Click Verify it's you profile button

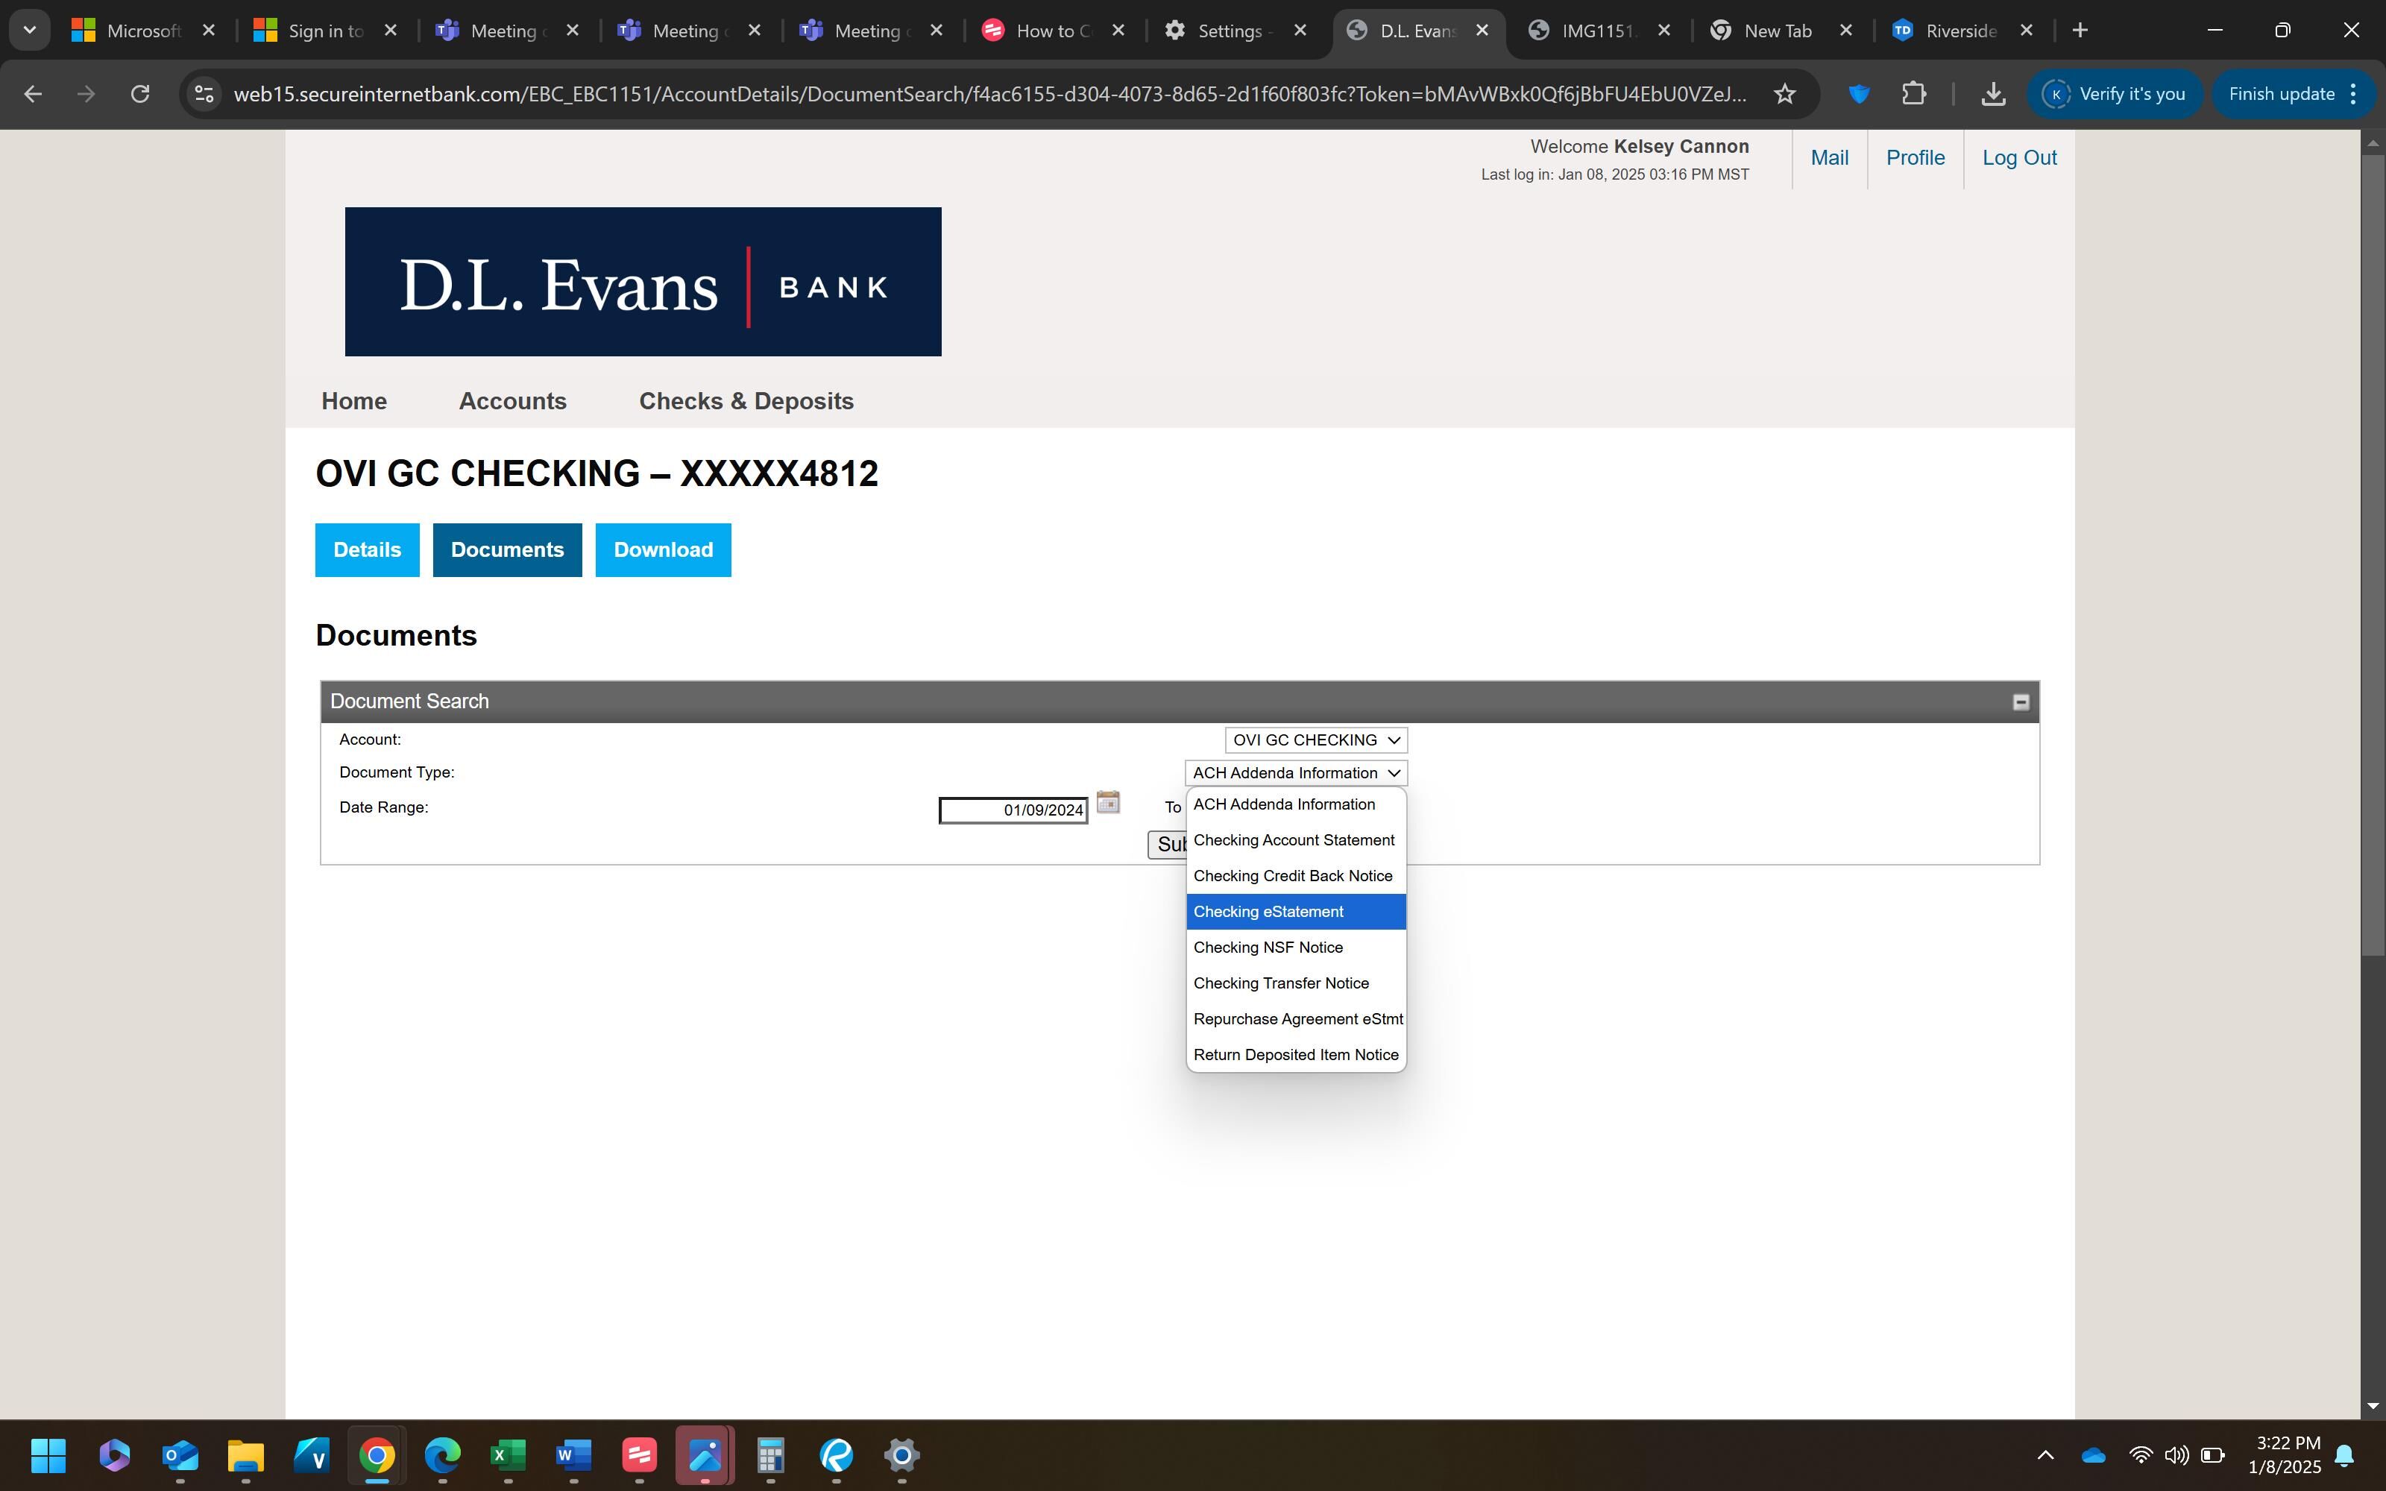pyautogui.click(x=2114, y=94)
